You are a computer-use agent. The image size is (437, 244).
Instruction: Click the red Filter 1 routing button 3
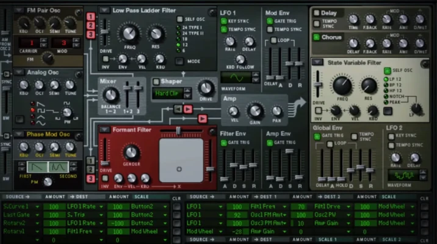[90, 35]
